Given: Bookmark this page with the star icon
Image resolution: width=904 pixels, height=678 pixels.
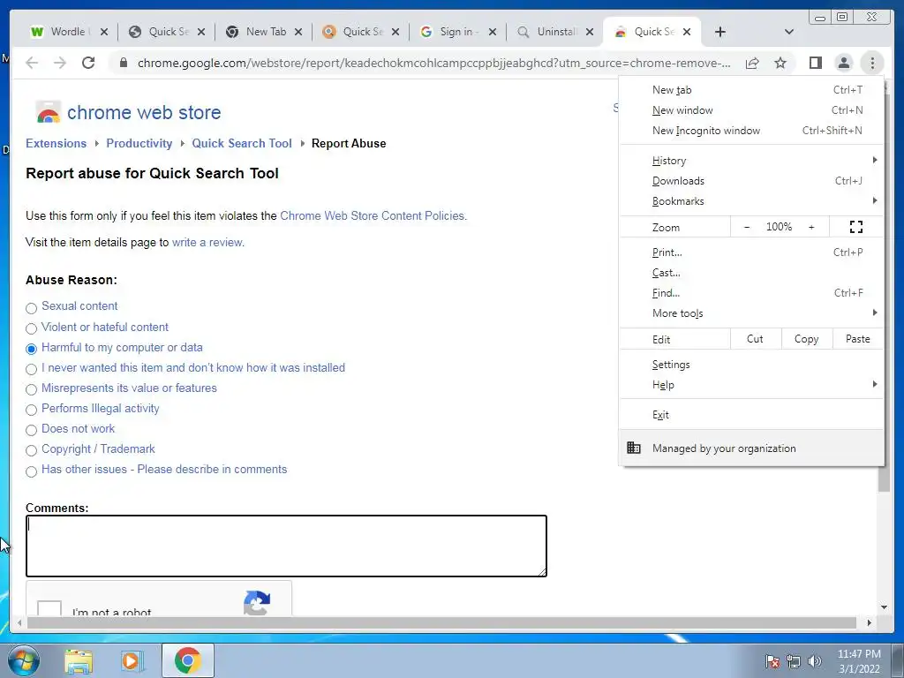Looking at the screenshot, I should pyautogui.click(x=780, y=63).
